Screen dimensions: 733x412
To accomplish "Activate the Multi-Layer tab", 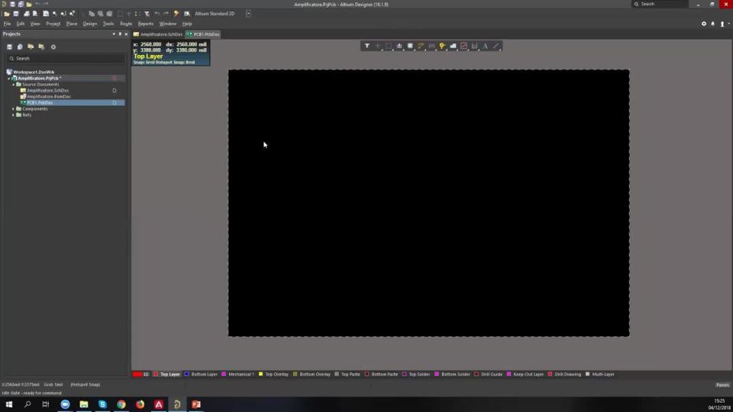I will 600,374.
